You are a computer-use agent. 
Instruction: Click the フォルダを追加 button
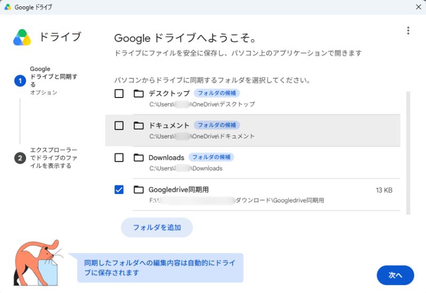[157, 227]
